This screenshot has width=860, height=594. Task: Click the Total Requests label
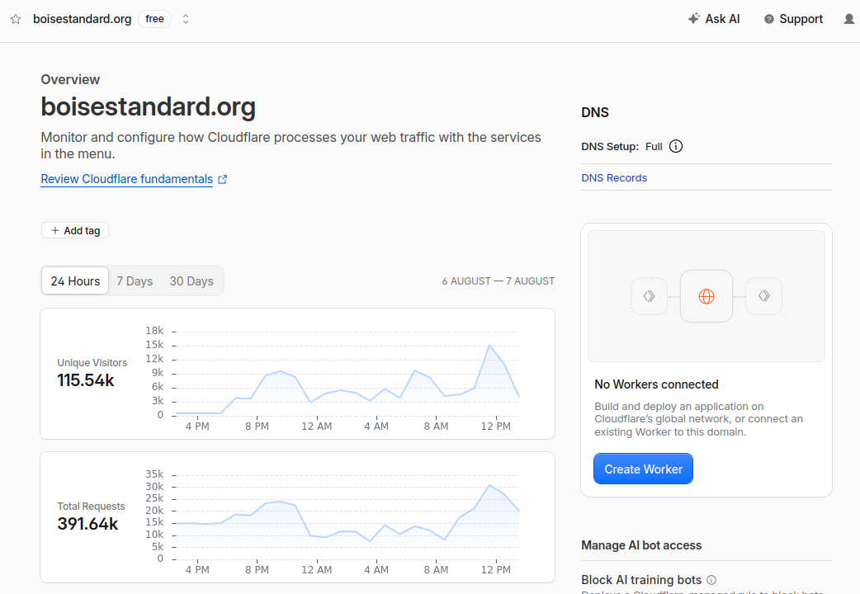(x=91, y=507)
